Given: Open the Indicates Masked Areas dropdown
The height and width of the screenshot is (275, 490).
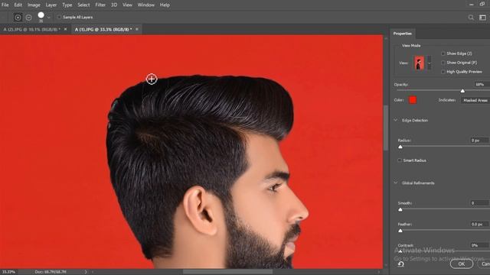Looking at the screenshot, I should (x=475, y=100).
